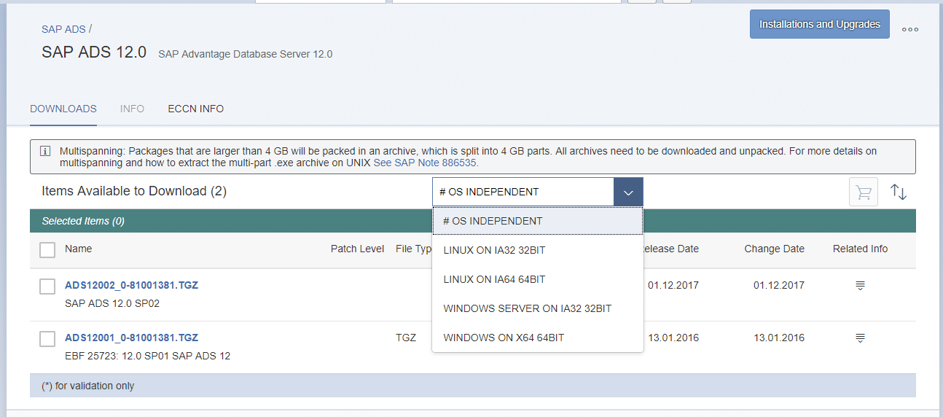The height and width of the screenshot is (417, 943).
Task: Open the three-dots overflow menu
Action: point(910,30)
